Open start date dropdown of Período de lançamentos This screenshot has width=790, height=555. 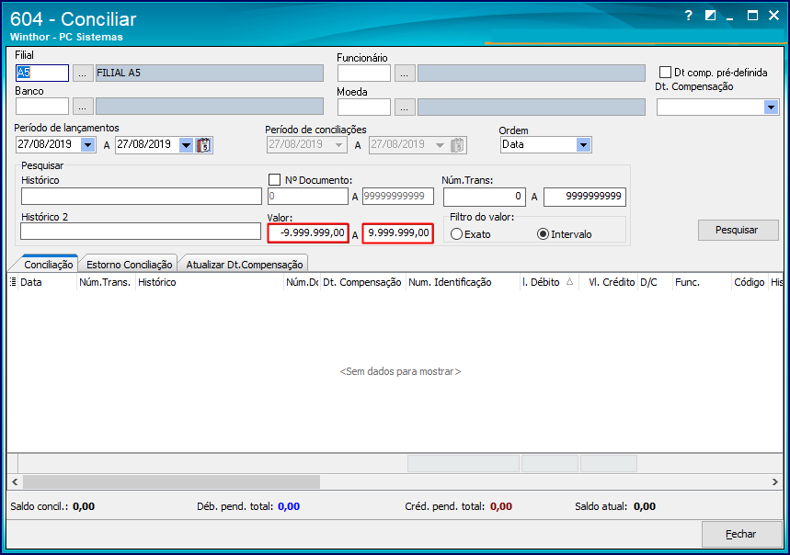tap(88, 145)
